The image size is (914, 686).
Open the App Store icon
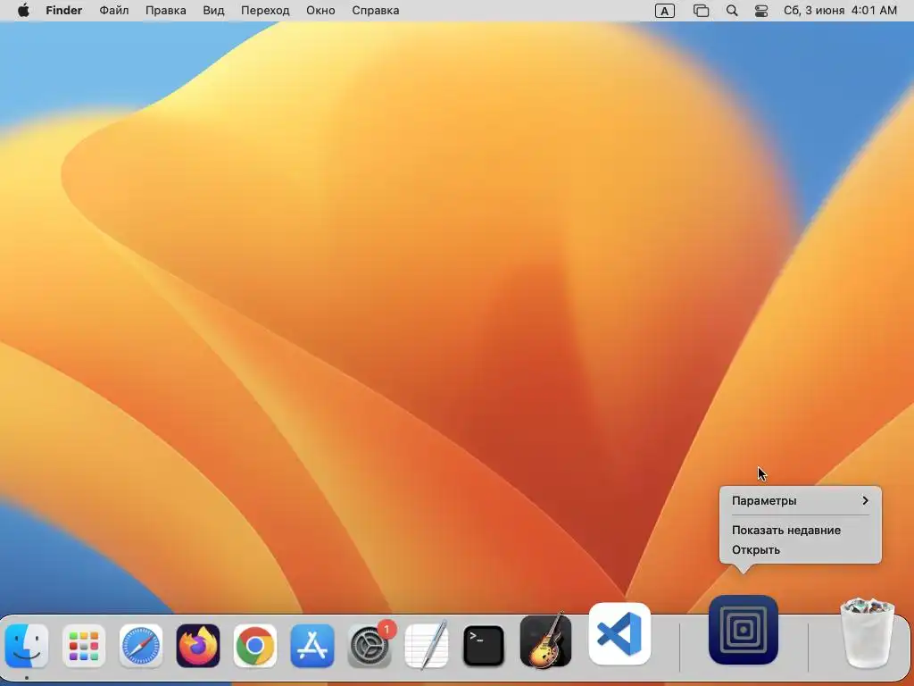(312, 646)
